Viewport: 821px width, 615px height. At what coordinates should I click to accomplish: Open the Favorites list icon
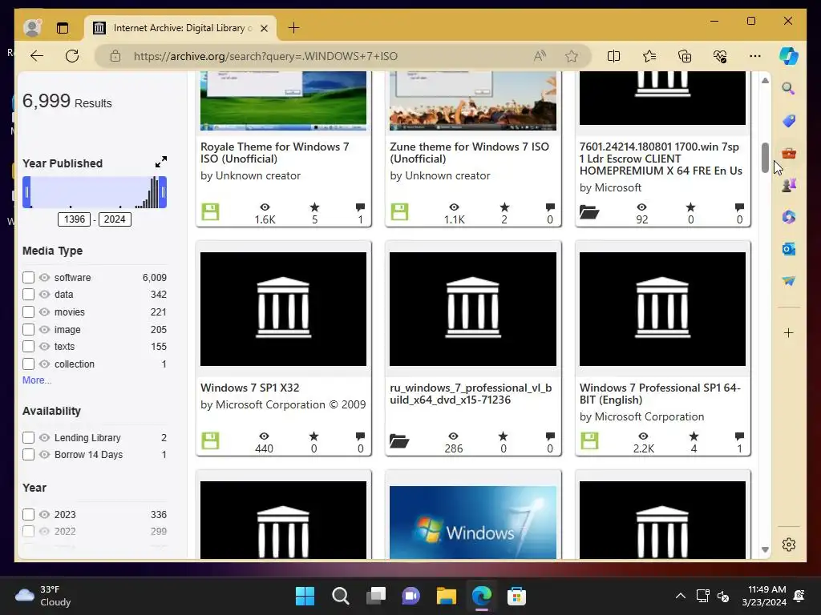649,56
